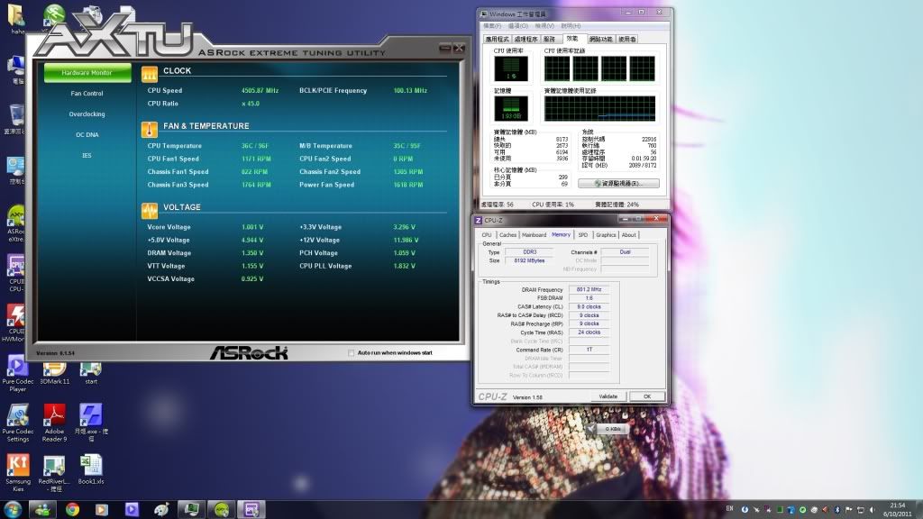The height and width of the screenshot is (519, 923).
Task: Open Fan Control in AXTU sidebar
Action: point(87,94)
